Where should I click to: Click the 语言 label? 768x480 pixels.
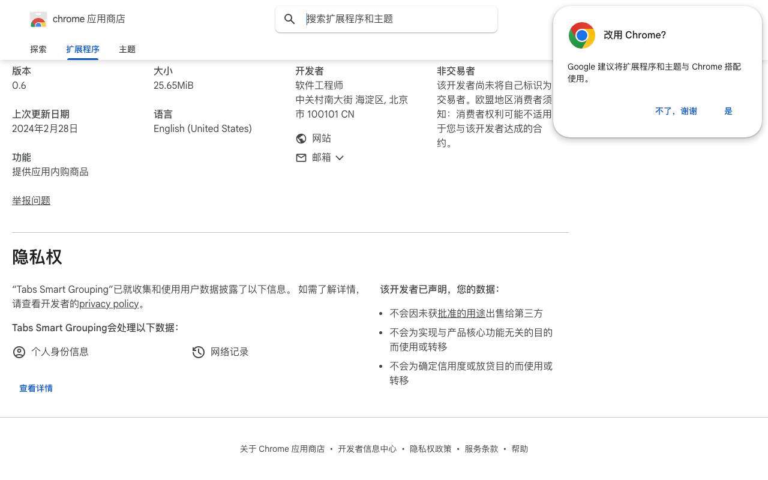[163, 115]
